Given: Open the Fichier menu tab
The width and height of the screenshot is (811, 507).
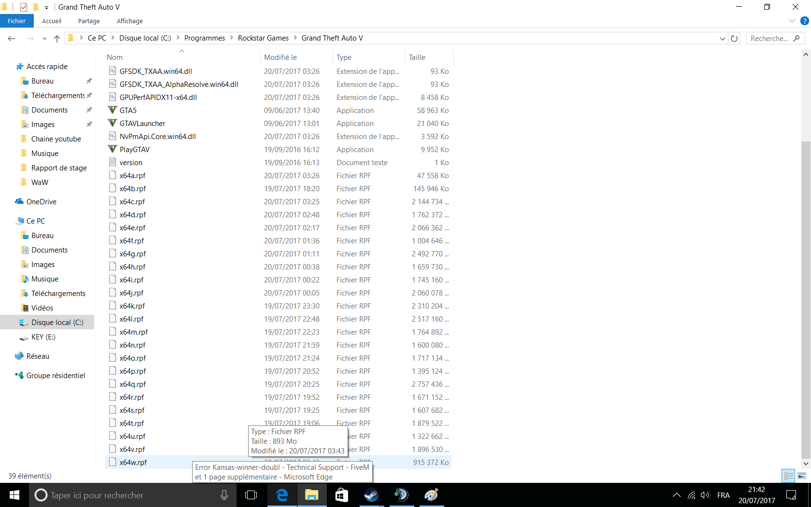Looking at the screenshot, I should pyautogui.click(x=16, y=21).
